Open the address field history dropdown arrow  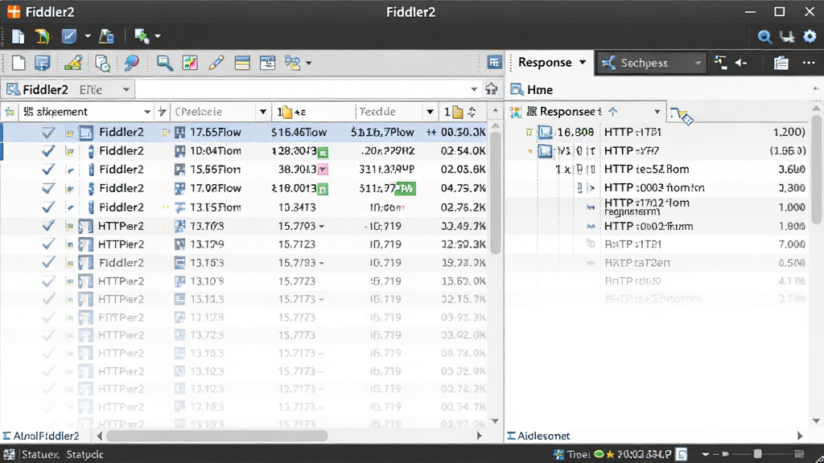click(x=474, y=89)
